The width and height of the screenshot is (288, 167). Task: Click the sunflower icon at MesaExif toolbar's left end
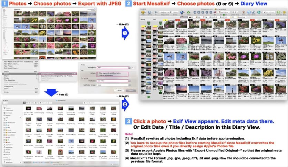point(143,12)
